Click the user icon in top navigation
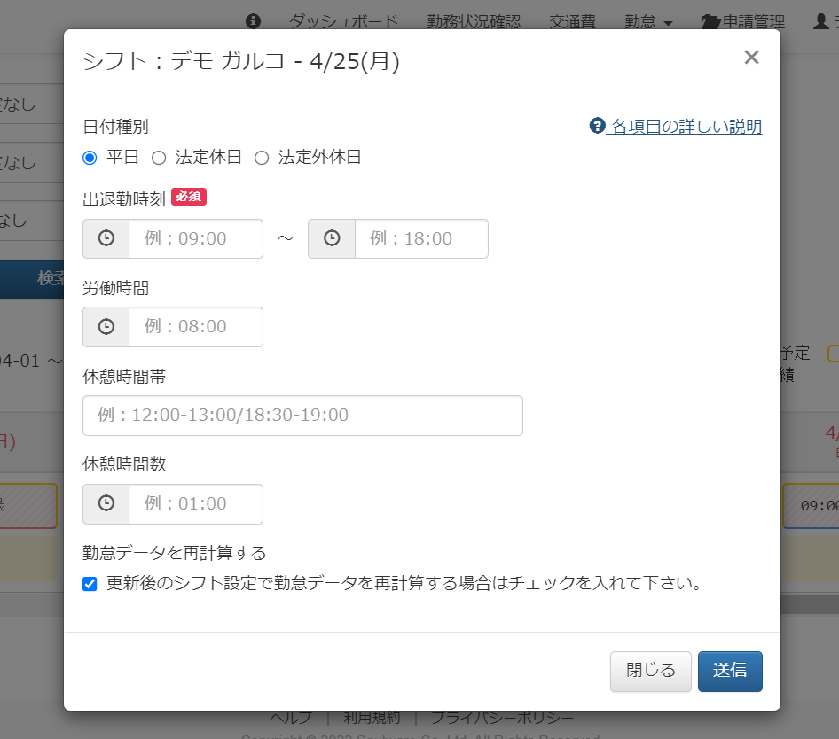The image size is (839, 739). click(x=820, y=21)
